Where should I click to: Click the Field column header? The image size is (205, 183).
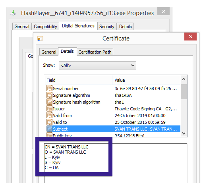tap(78, 80)
